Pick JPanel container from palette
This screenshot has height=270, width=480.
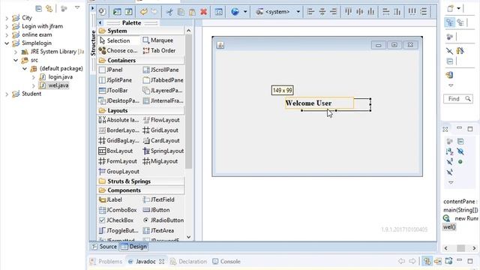pyautogui.click(x=111, y=70)
